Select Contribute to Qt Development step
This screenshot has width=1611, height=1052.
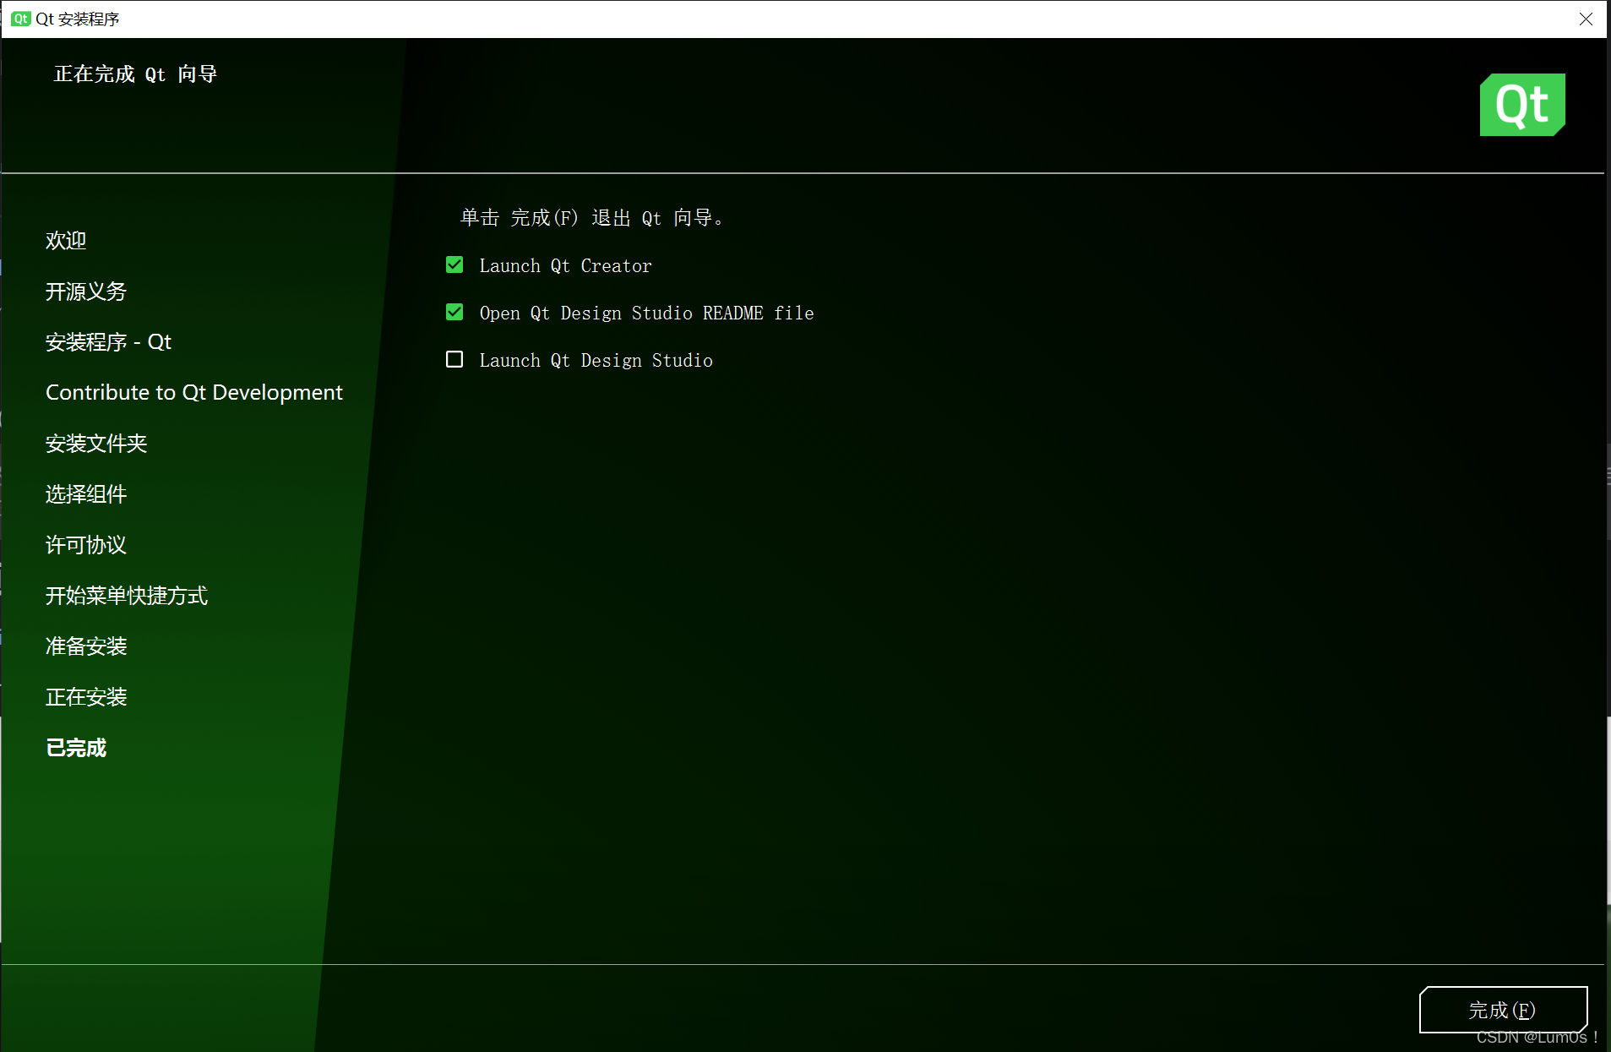pos(194,393)
